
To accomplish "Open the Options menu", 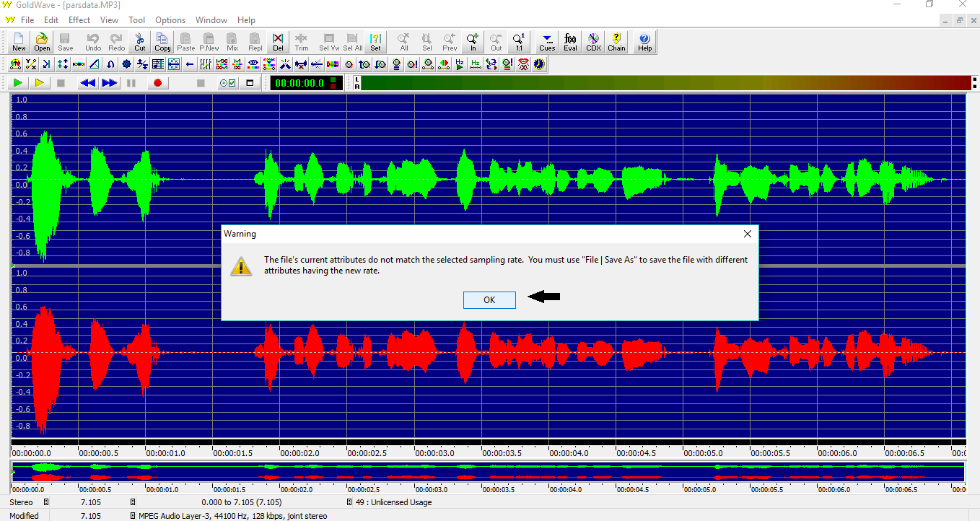I will click(x=170, y=20).
